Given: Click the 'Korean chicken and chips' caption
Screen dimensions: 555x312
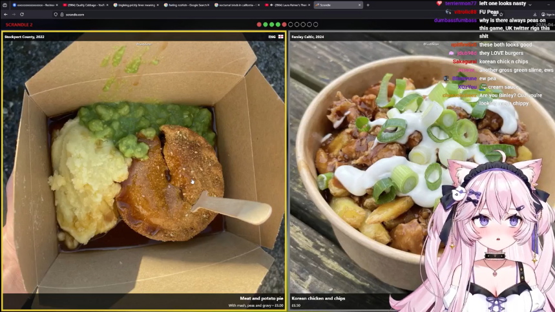Looking at the screenshot, I should click(x=319, y=298).
